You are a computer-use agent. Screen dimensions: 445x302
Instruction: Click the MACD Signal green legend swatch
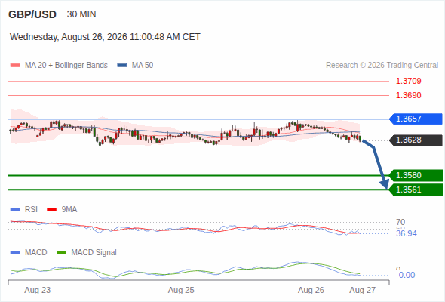point(61,253)
